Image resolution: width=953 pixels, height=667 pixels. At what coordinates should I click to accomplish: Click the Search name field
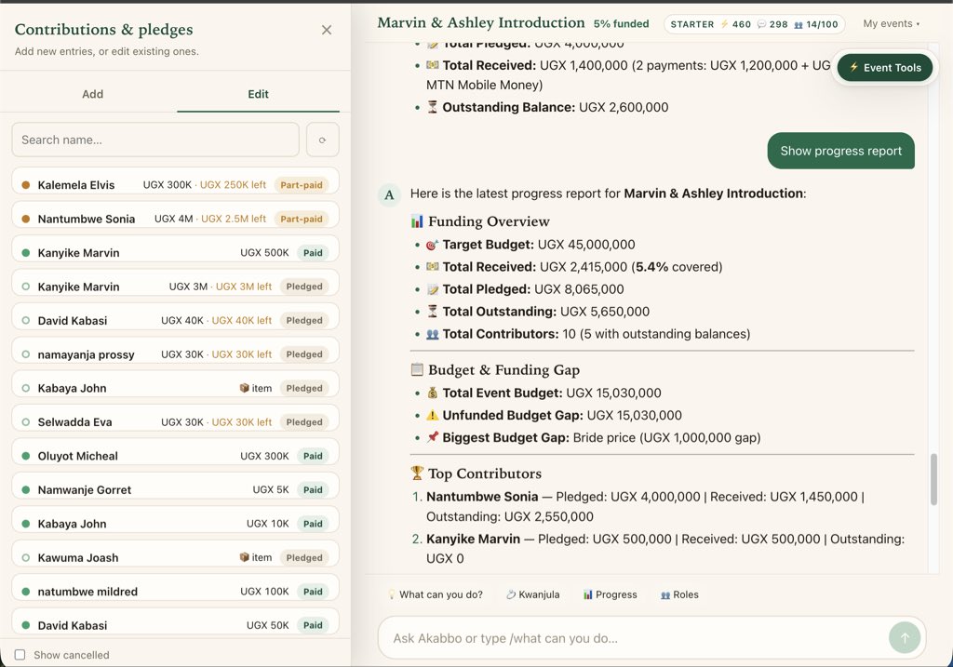(x=155, y=140)
